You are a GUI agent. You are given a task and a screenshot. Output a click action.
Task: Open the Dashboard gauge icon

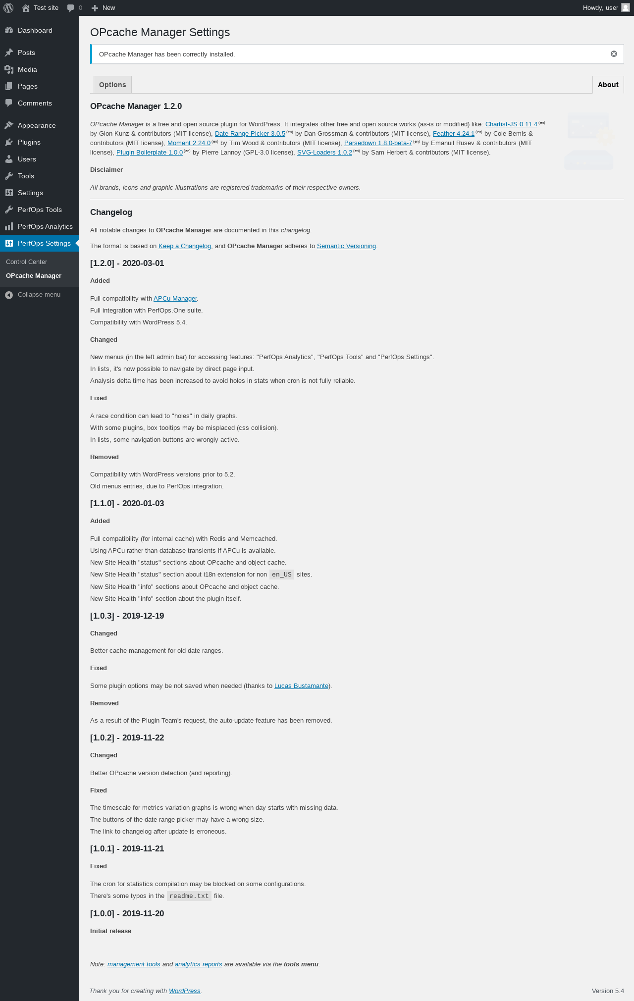tap(9, 30)
